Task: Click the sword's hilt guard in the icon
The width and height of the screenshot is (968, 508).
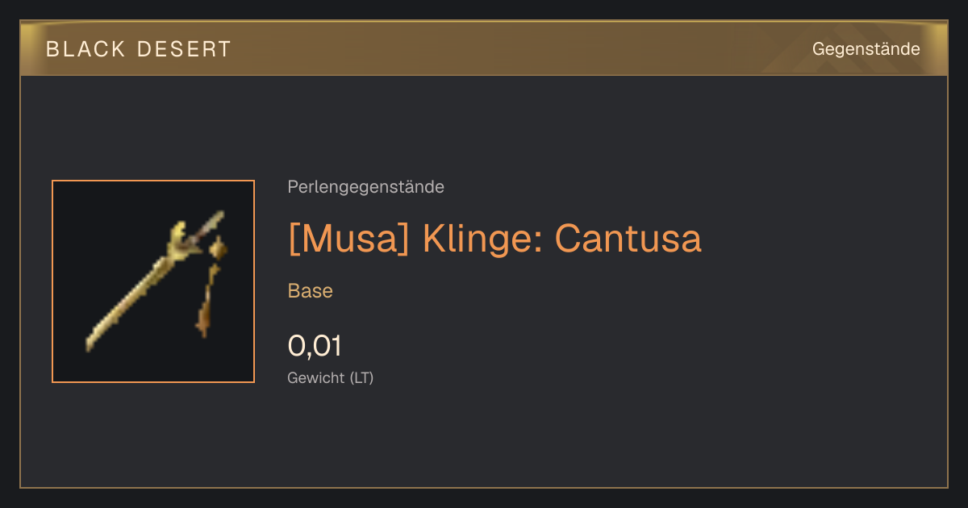Action: 184,242
